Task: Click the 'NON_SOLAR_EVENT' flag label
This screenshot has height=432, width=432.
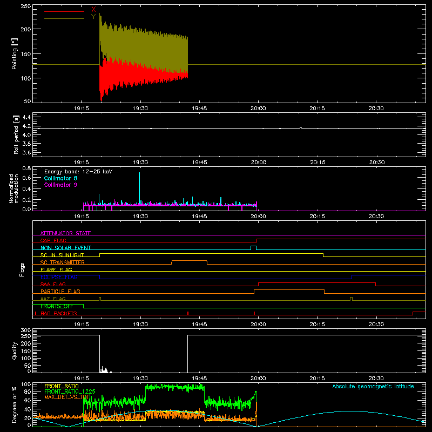Action: [x=65, y=248]
